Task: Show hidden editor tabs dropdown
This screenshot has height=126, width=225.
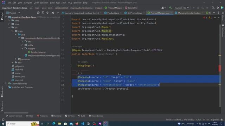Action: 214,13
